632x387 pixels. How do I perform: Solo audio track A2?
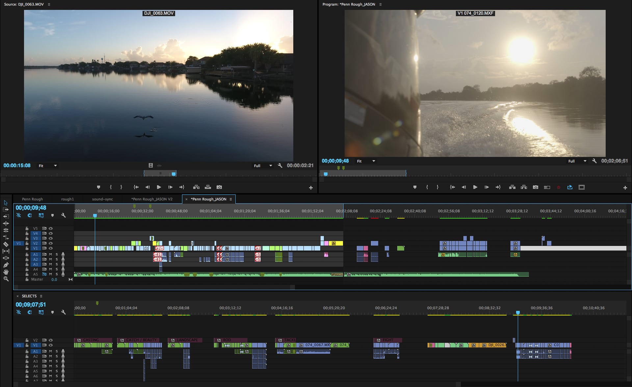57,259
